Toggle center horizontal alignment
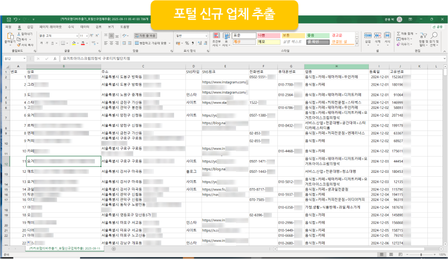The image size is (448, 259). coord(113,43)
